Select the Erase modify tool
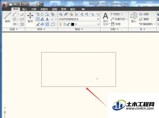Screen dimensions: 159x118 pos(38,24)
